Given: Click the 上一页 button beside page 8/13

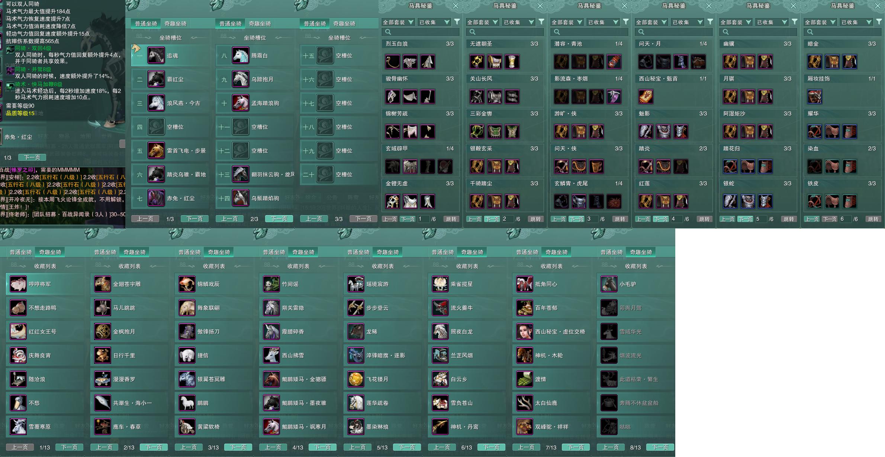Looking at the screenshot, I should (611, 447).
